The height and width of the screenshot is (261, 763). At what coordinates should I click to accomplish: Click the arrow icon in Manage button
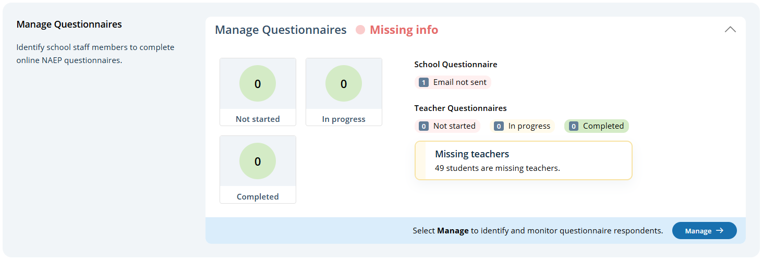[720, 231]
